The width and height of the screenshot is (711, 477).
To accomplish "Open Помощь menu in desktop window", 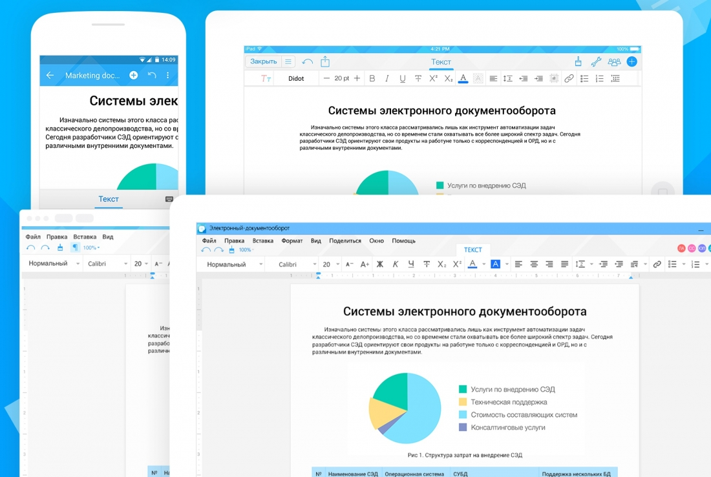I will pos(403,241).
